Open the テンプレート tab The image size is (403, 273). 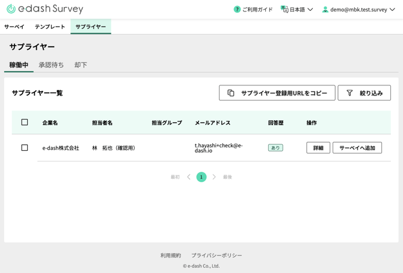pyautogui.click(x=50, y=27)
